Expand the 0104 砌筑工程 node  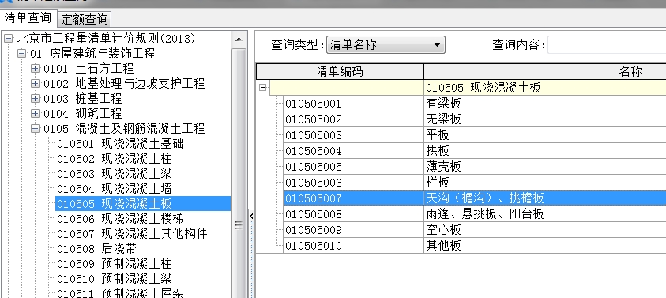[x=36, y=114]
